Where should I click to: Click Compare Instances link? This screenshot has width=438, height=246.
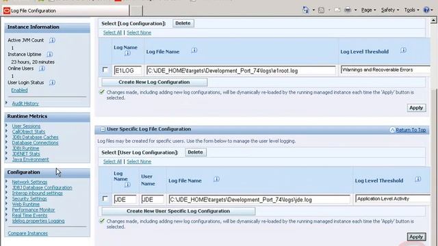tap(27, 233)
